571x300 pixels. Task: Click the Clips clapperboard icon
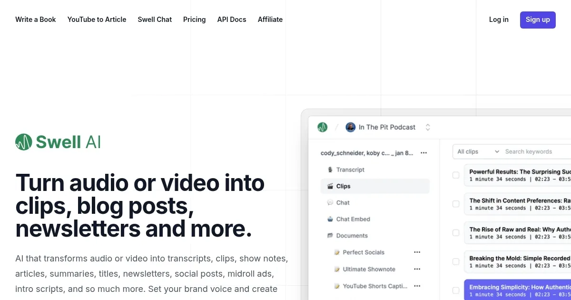click(330, 186)
